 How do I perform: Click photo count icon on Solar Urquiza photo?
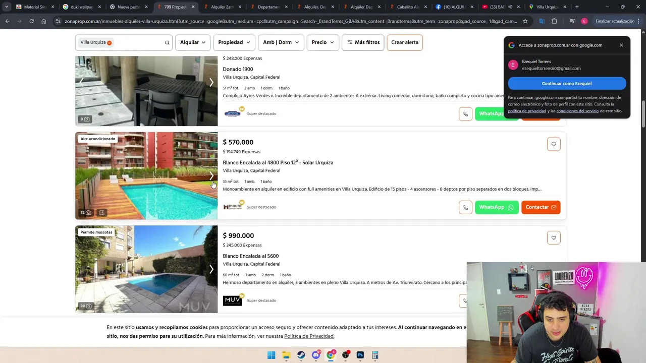point(85,213)
